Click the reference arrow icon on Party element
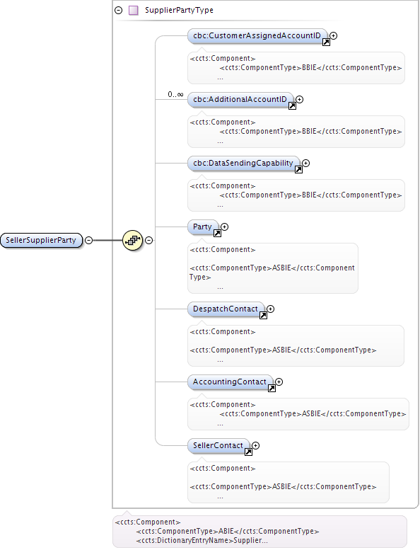This screenshot has width=420, height=550. 217,234
